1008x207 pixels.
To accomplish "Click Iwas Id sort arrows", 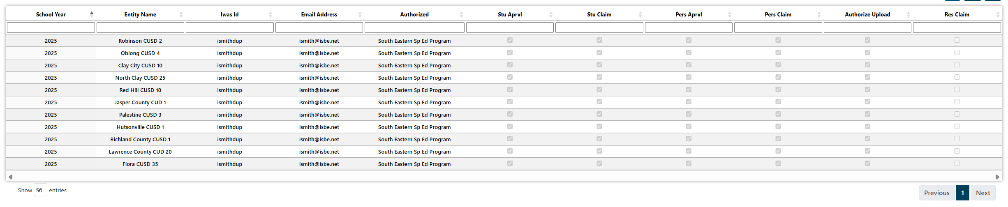I will coord(270,14).
